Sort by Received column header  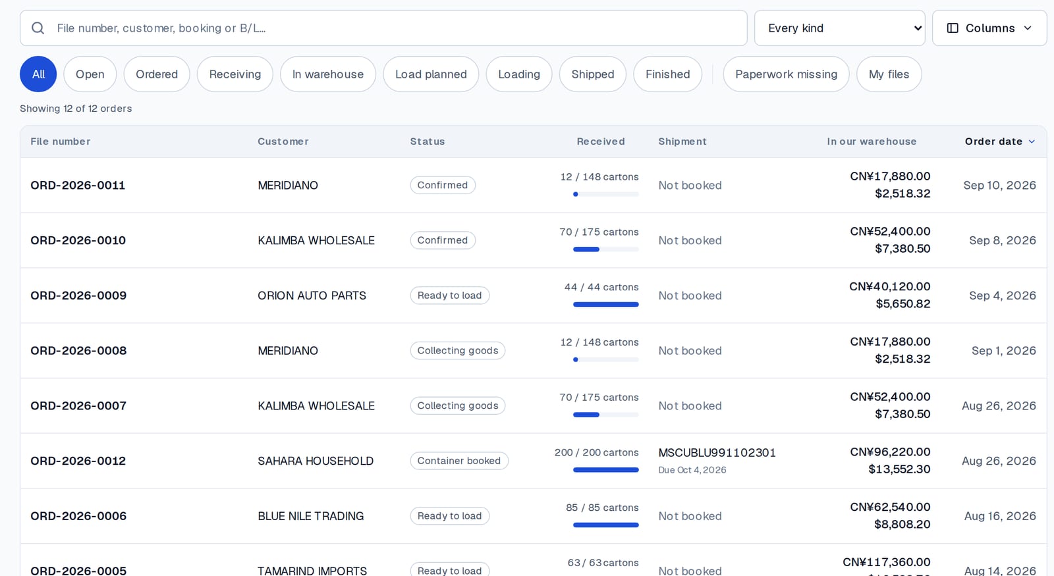601,142
